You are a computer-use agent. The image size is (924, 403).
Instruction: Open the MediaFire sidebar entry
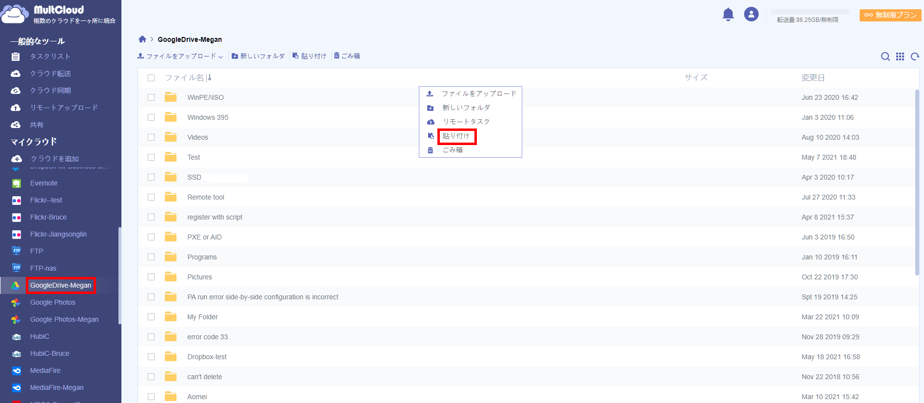pos(45,370)
